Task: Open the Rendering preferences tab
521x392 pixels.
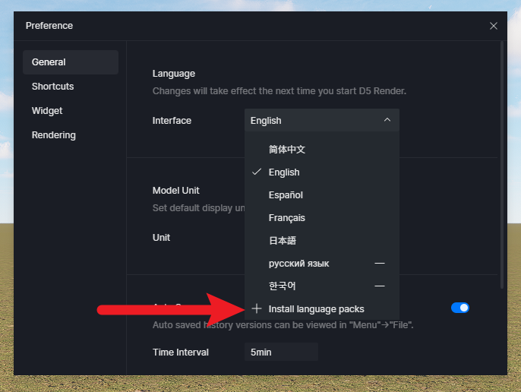Action: pyautogui.click(x=54, y=135)
